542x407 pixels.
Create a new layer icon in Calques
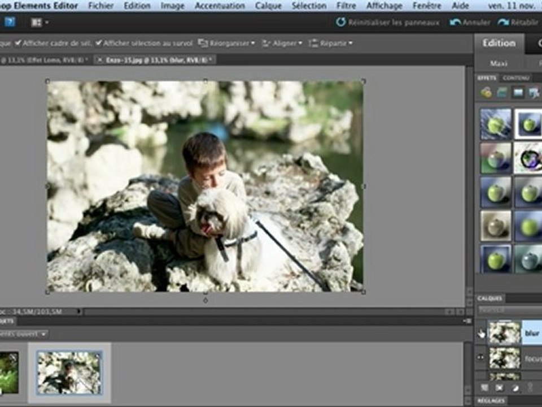pos(484,388)
